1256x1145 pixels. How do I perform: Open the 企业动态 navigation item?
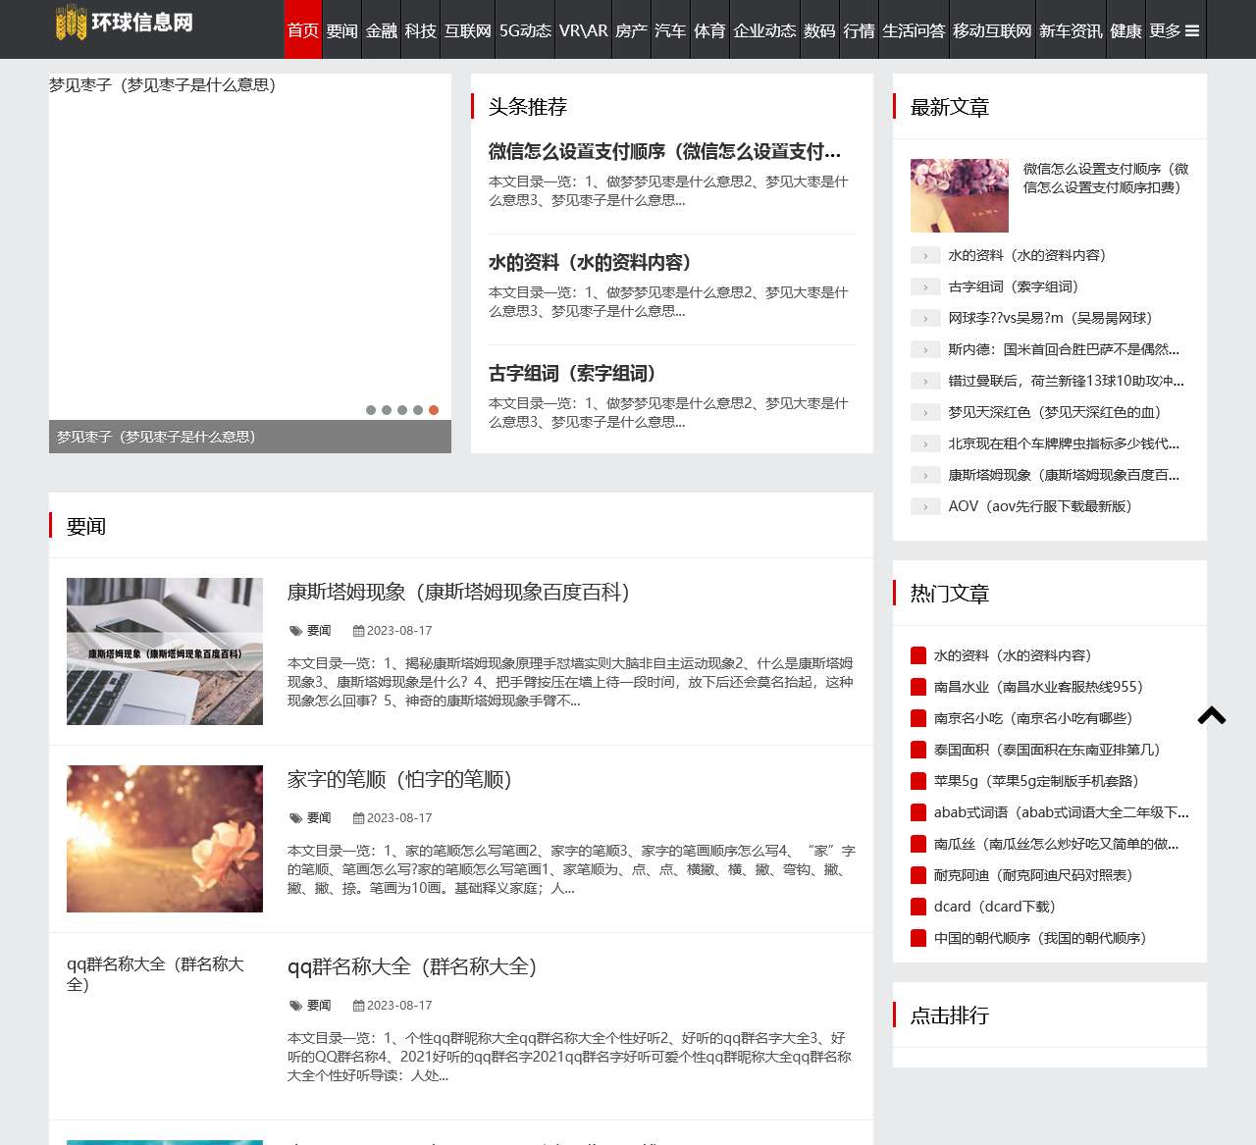click(764, 29)
